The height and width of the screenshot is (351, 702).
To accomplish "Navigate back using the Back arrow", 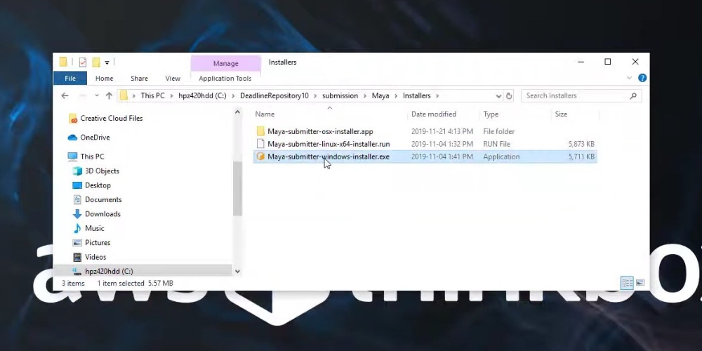I will pos(65,95).
